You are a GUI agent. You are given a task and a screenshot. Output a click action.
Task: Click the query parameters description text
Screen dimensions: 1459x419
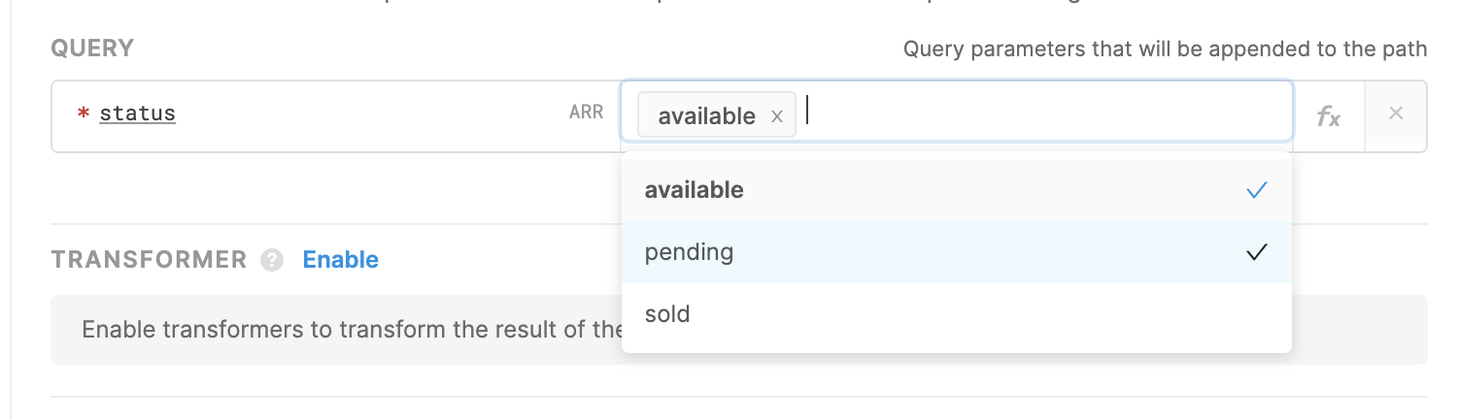pos(1166,48)
